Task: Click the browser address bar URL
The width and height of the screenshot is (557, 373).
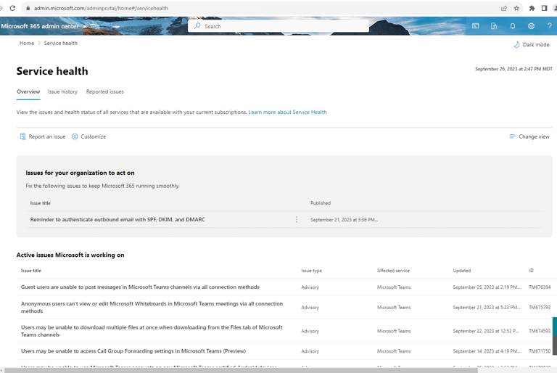Action: (x=101, y=8)
